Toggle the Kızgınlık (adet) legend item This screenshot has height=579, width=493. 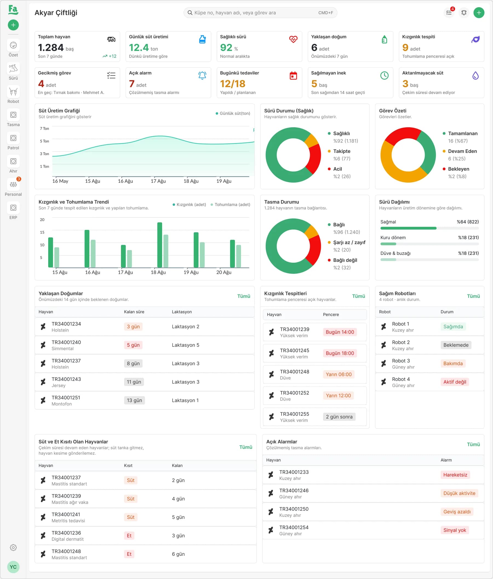point(189,205)
